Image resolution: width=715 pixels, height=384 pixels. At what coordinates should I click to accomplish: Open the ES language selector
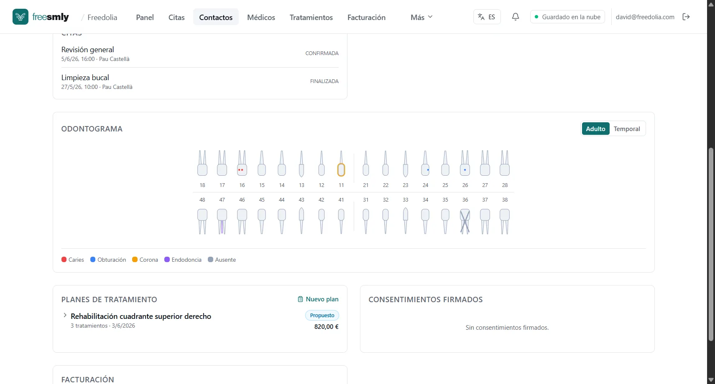pyautogui.click(x=487, y=17)
